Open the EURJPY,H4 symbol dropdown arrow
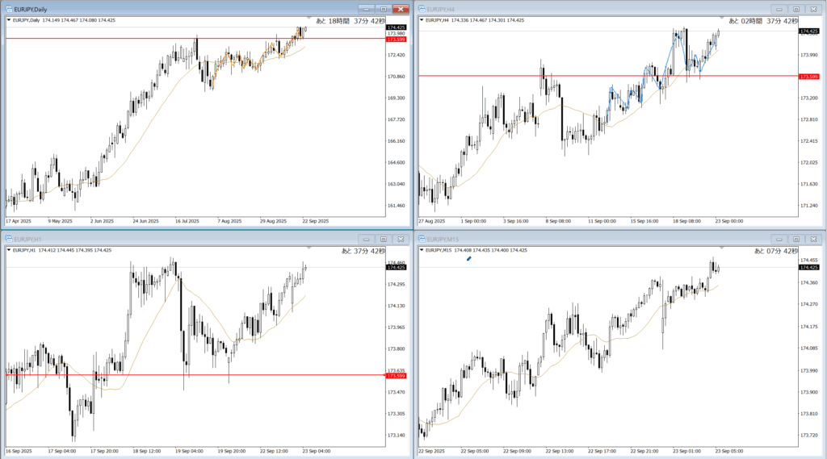This screenshot has width=827, height=459. tap(422, 20)
